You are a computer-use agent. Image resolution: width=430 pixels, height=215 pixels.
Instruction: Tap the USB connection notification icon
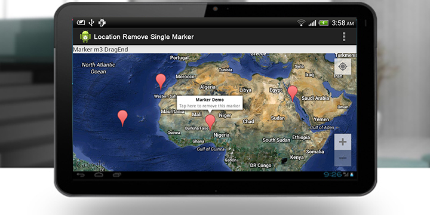[x=91, y=23]
